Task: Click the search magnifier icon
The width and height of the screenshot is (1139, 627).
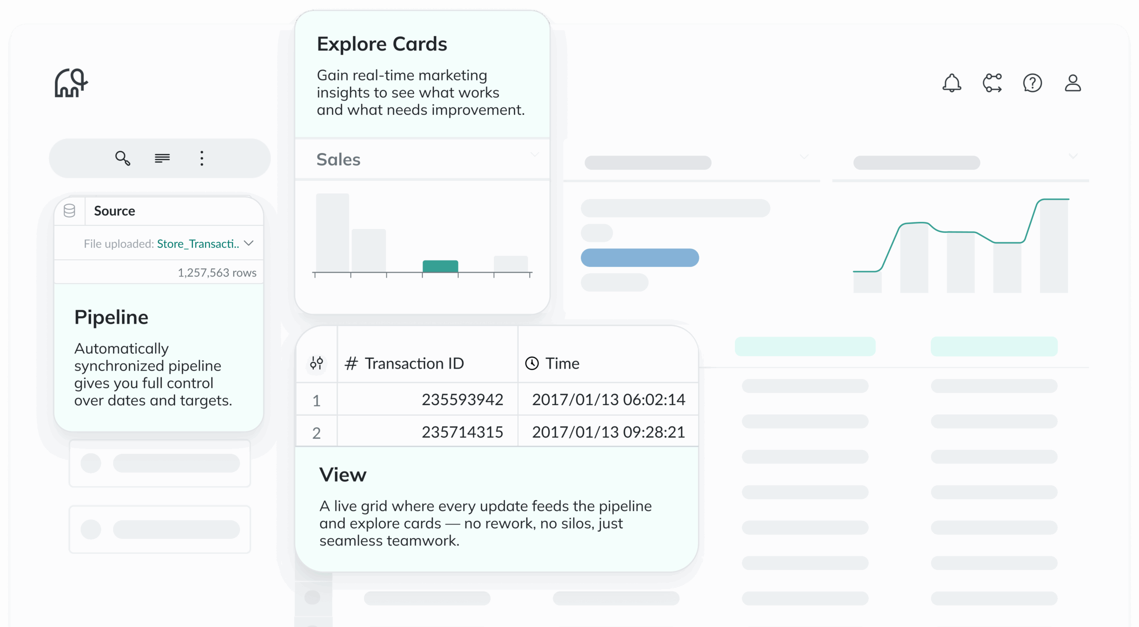Action: tap(122, 158)
